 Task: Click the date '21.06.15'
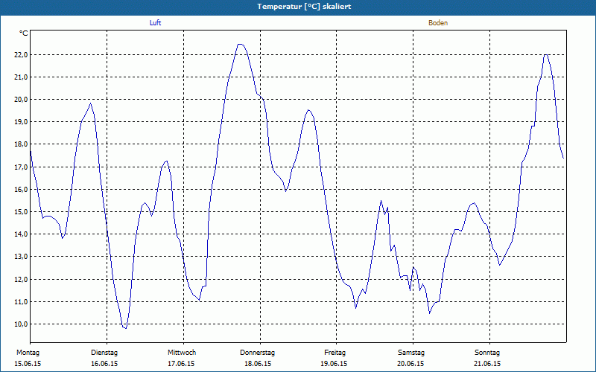coord(487,364)
